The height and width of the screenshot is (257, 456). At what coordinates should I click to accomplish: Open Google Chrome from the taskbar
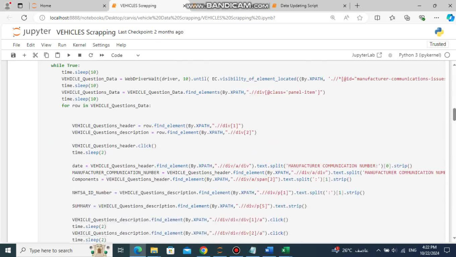(x=203, y=250)
